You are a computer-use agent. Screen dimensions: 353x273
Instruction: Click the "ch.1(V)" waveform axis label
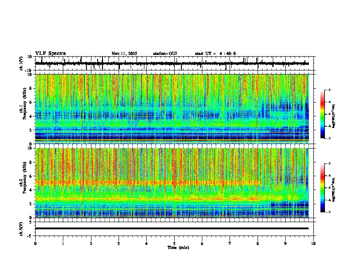(22, 63)
